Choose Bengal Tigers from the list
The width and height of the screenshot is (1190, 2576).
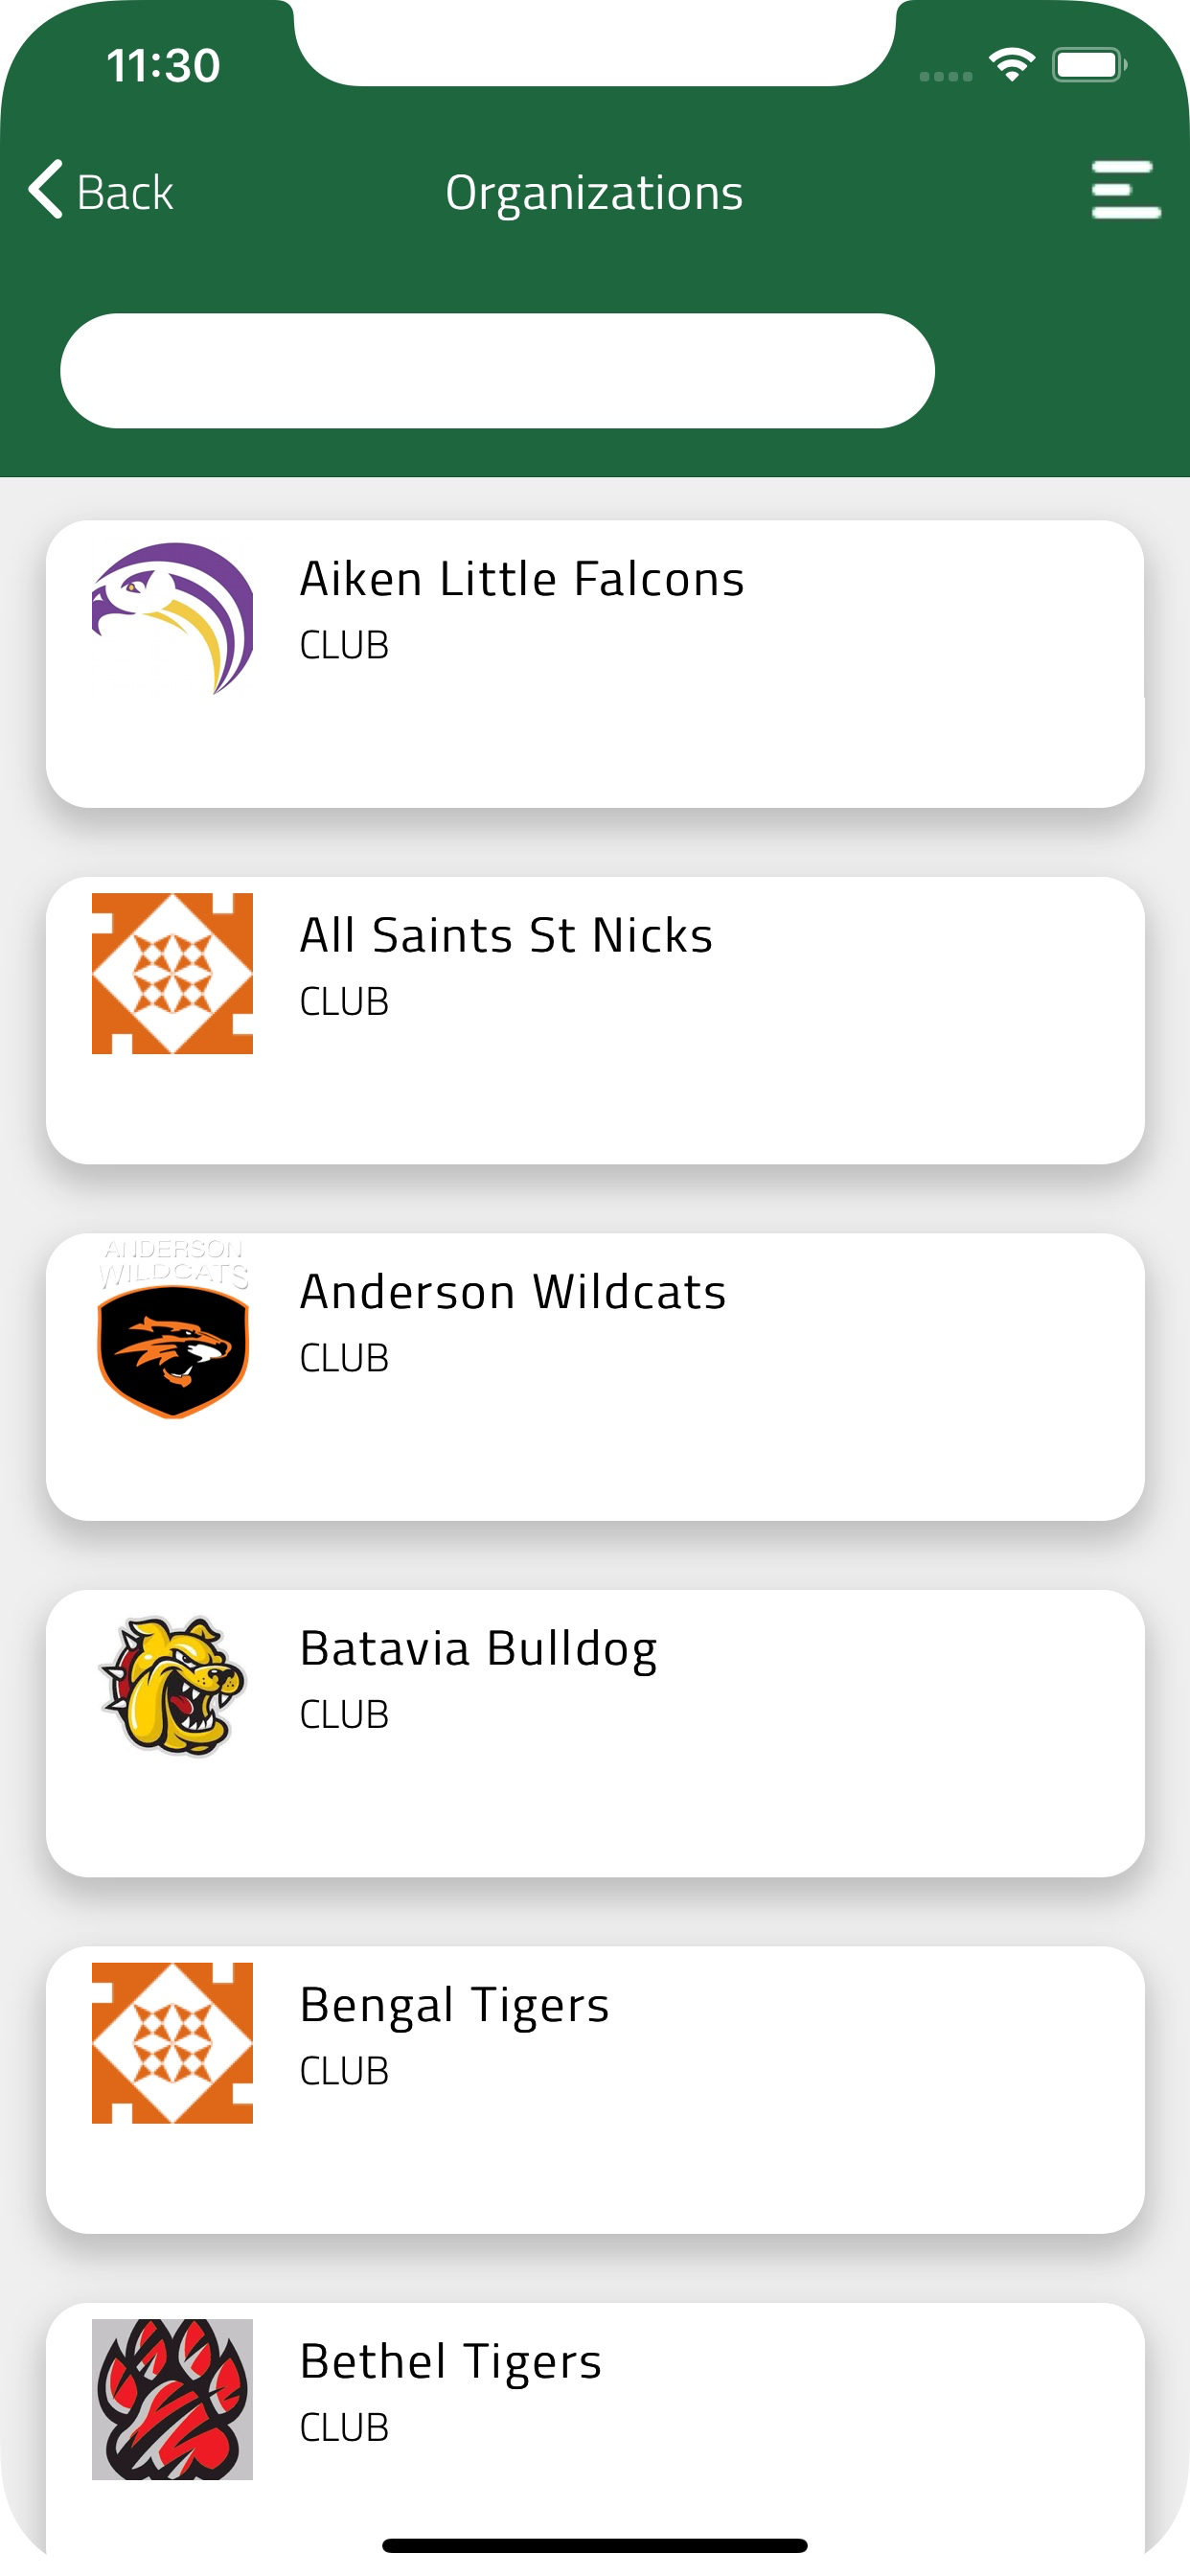tap(454, 2005)
